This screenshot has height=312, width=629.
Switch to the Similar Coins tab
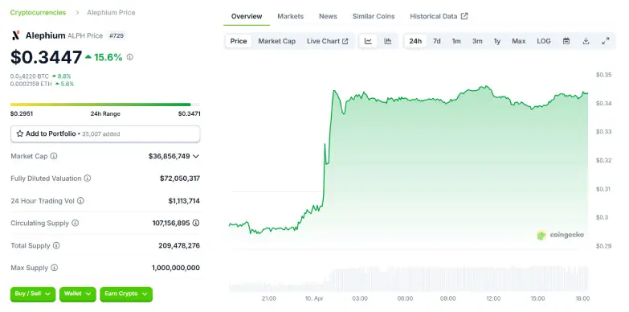tap(374, 16)
